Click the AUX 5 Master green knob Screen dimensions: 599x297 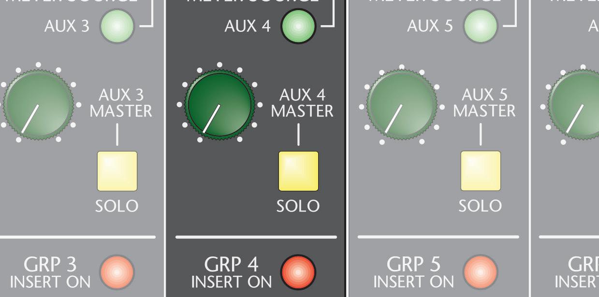(x=402, y=104)
